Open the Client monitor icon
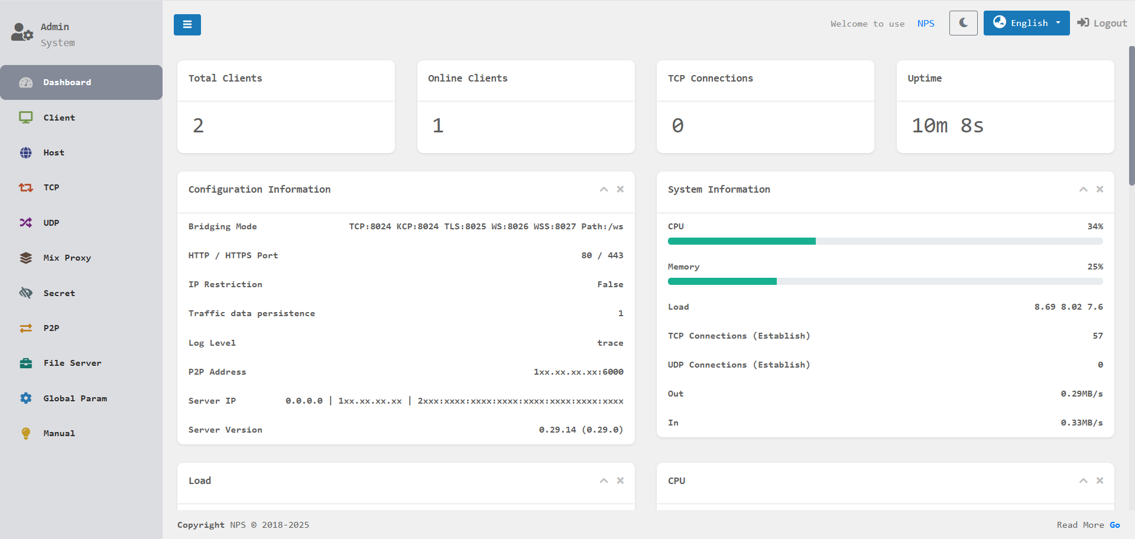The image size is (1135, 539). [25, 117]
